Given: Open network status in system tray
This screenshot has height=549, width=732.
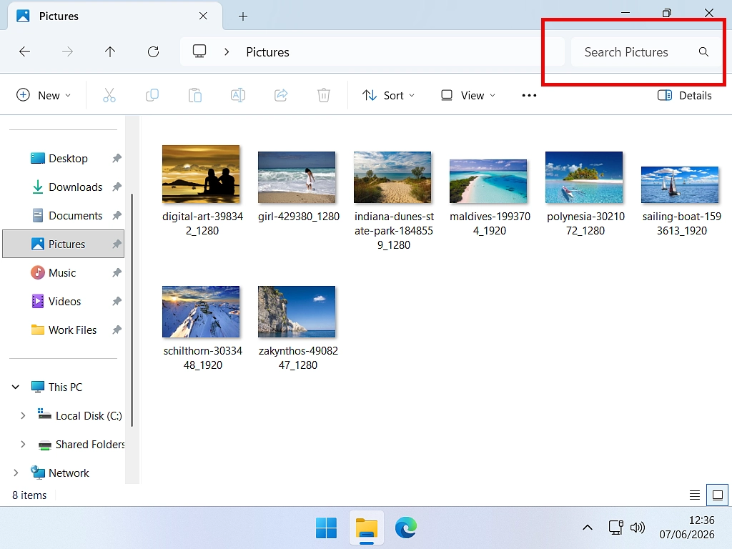Looking at the screenshot, I should pyautogui.click(x=615, y=528).
